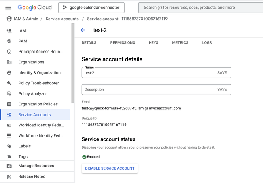
Task: Click the Labels tag icon
Action: [x=9, y=146]
